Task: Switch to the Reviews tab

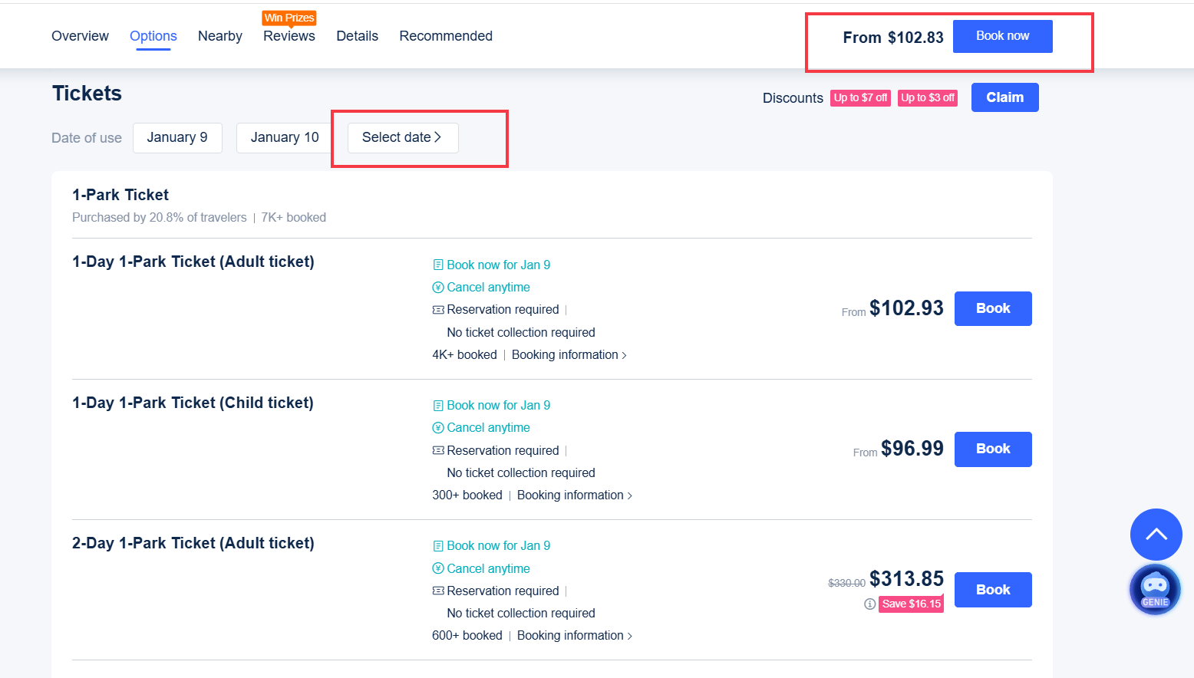Action: pyautogui.click(x=289, y=35)
